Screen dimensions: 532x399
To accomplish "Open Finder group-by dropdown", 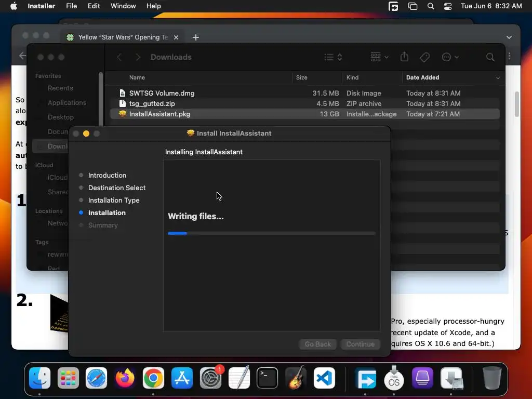I will point(380,57).
